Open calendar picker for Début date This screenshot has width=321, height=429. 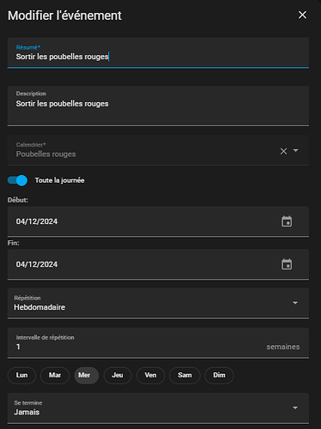click(287, 221)
